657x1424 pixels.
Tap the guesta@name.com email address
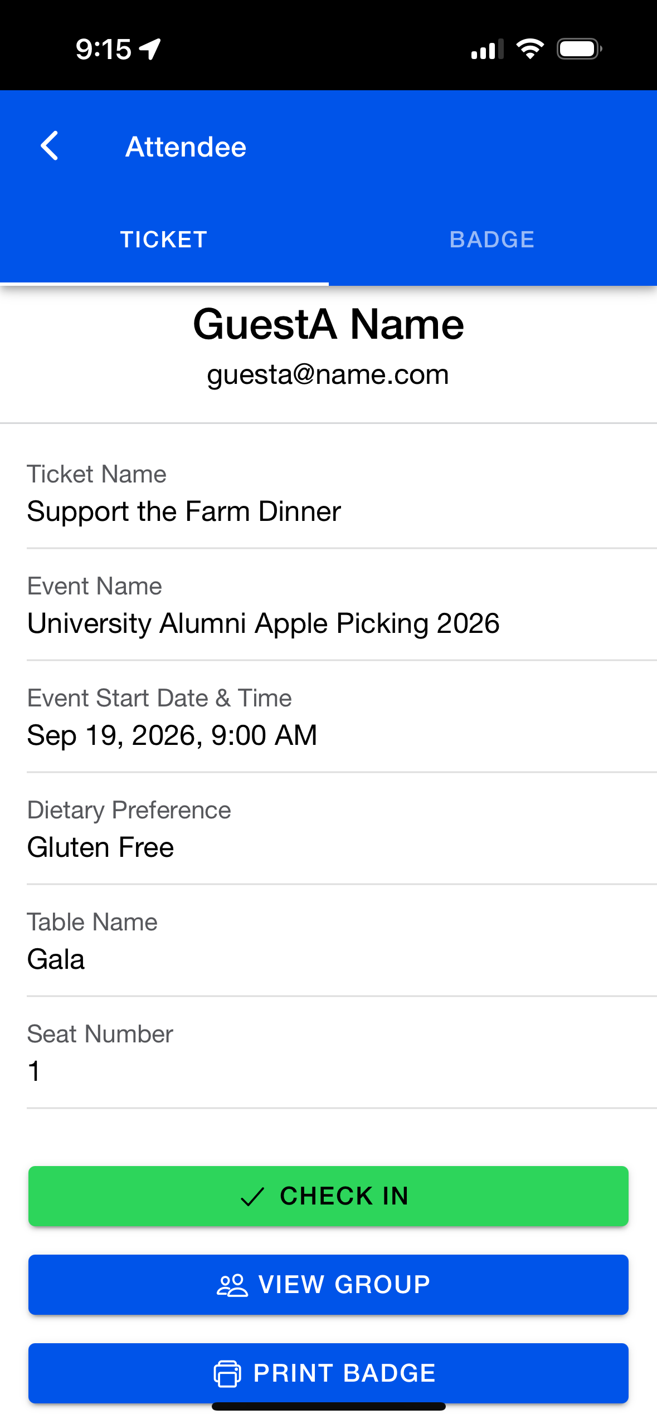328,374
